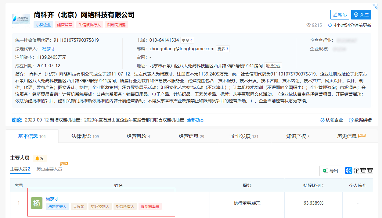Click credit code 911101075790375819 in header
Screen dimensions: 382x218
coord(76,40)
